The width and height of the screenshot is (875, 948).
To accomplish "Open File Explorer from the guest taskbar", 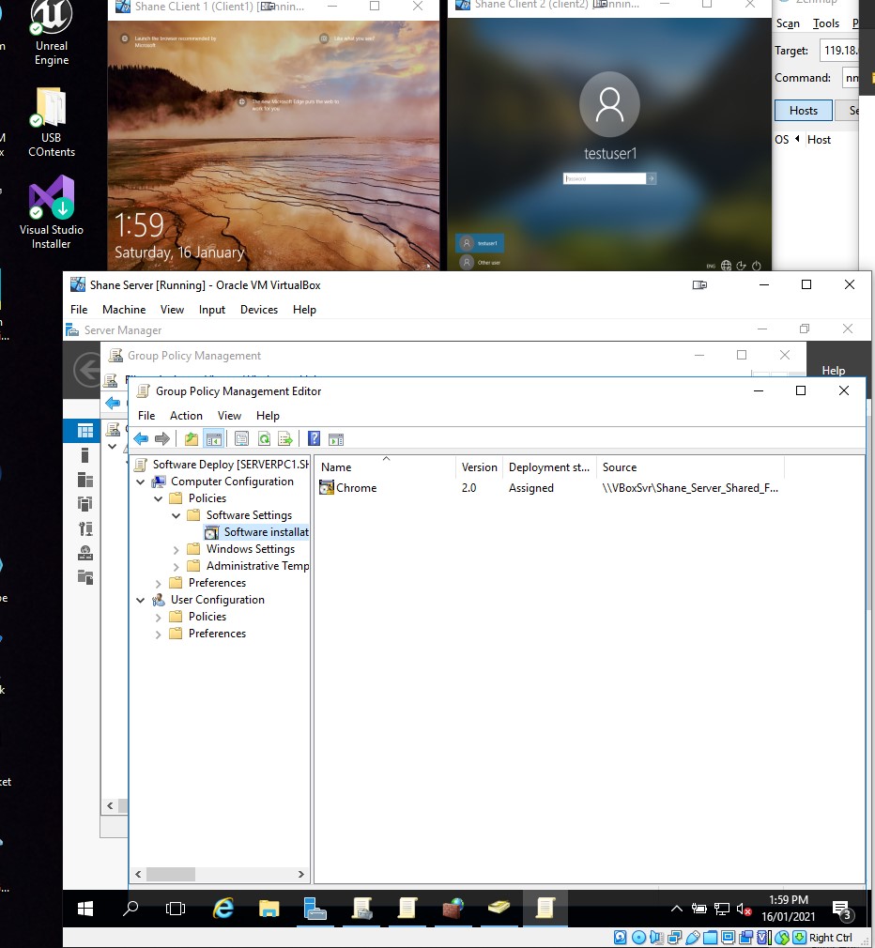I will [269, 908].
